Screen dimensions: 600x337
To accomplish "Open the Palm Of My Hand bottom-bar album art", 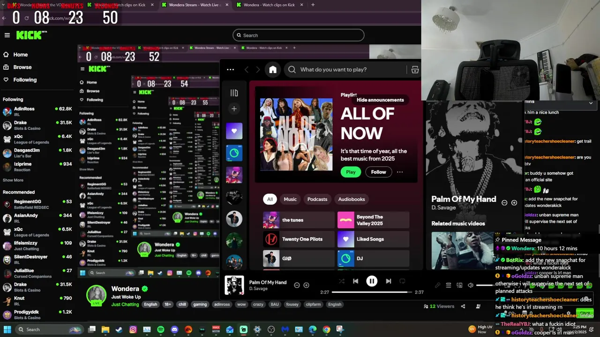I will 234,285.
